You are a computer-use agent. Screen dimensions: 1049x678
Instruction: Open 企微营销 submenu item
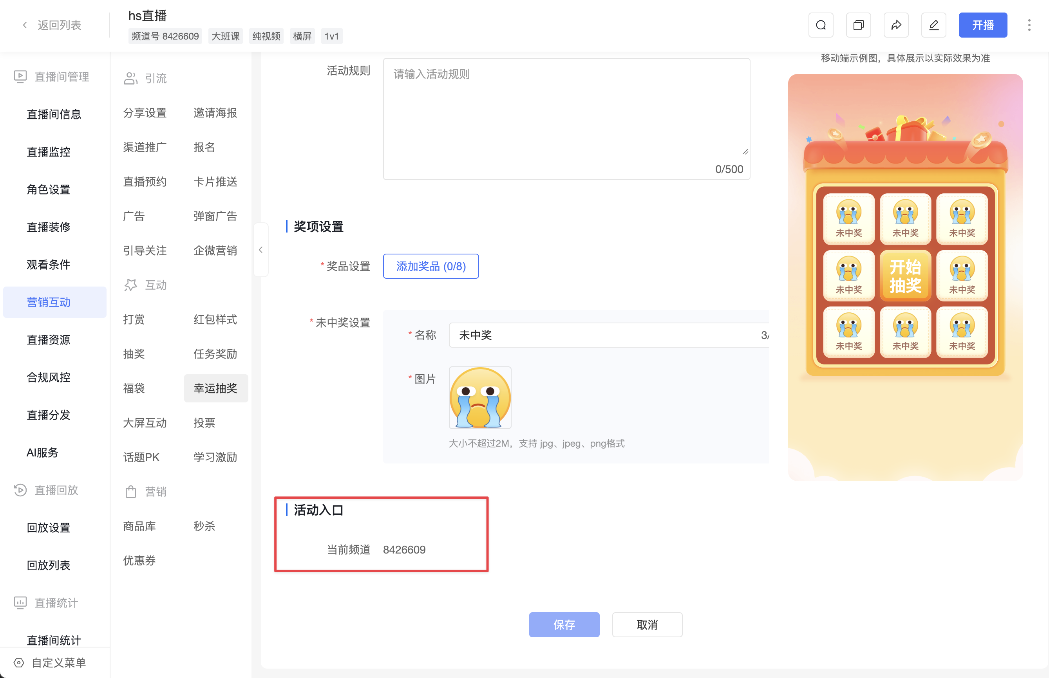pos(215,251)
